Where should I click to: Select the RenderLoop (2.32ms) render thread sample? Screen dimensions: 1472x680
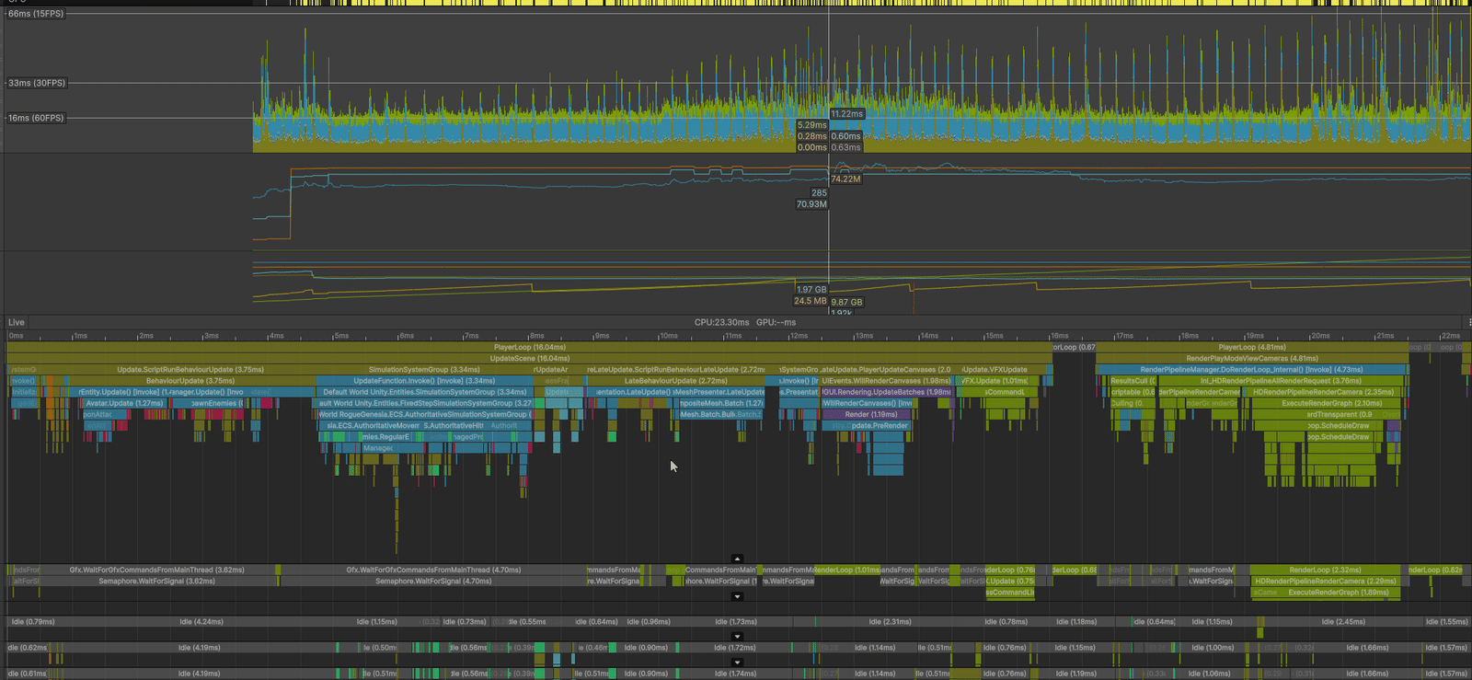(1325, 570)
